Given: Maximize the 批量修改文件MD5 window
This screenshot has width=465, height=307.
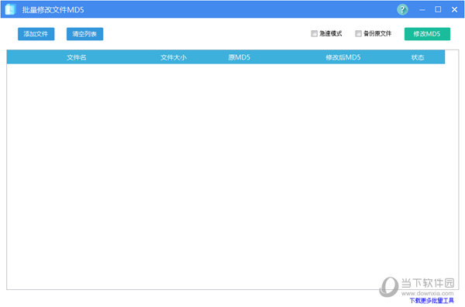Looking at the screenshot, I should pyautogui.click(x=438, y=9).
